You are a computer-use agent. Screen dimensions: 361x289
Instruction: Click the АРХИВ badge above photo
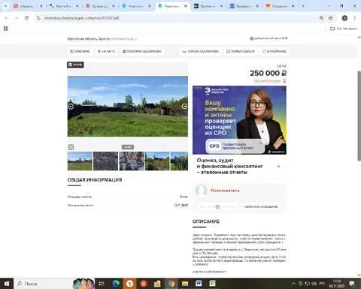[x=75, y=65]
